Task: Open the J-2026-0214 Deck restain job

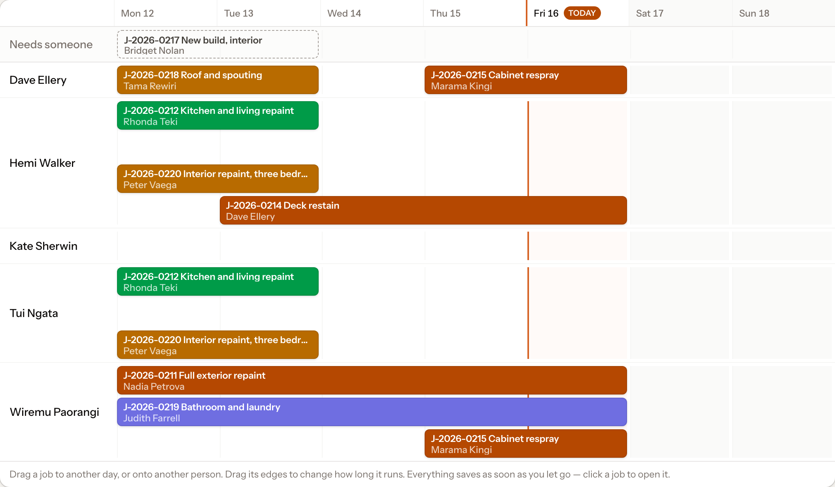Action: [423, 210]
